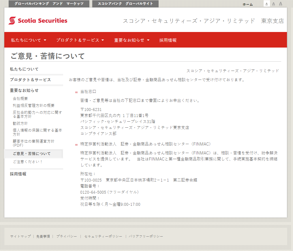The width and height of the screenshot is (293, 251).
Task: Click the page title ご意見・苦情について
Action: (48, 56)
